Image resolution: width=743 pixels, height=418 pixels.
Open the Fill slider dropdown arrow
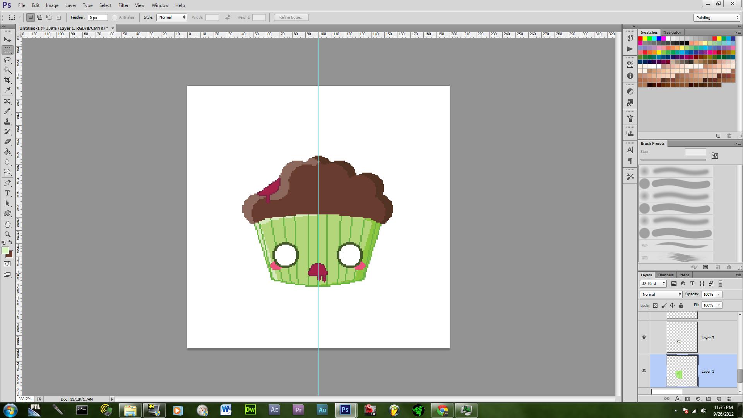click(719, 305)
